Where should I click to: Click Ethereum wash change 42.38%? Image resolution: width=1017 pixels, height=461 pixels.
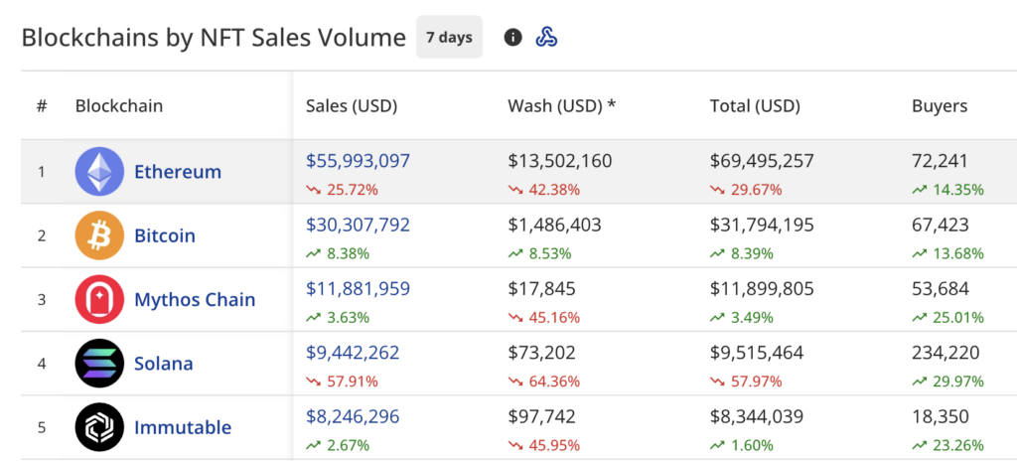[x=544, y=190]
